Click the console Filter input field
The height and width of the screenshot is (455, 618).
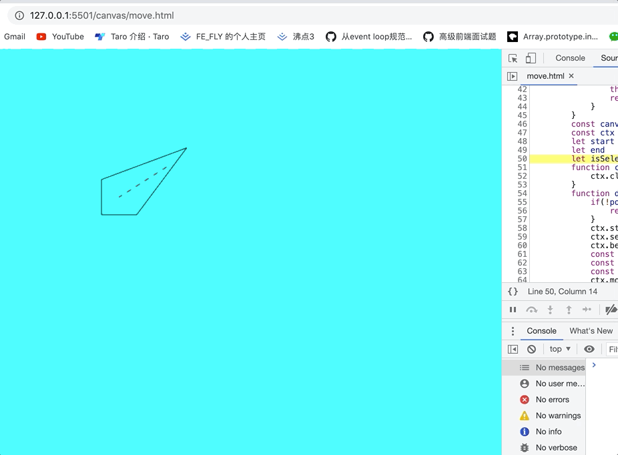(612, 349)
